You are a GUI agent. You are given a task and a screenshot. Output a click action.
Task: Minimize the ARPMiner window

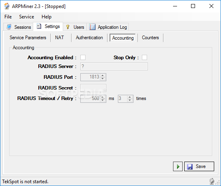point(175,6)
